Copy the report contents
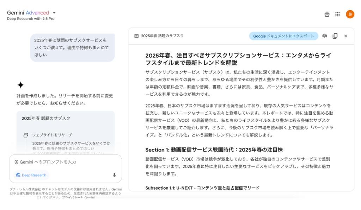This screenshot has height=210, width=361. pyautogui.click(x=335, y=36)
